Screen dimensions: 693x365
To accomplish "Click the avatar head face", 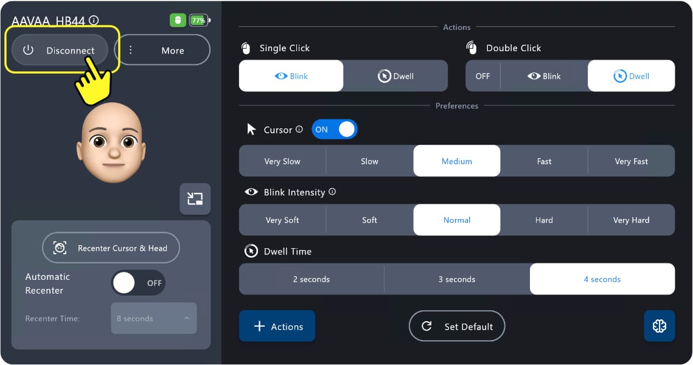I will tap(111, 144).
